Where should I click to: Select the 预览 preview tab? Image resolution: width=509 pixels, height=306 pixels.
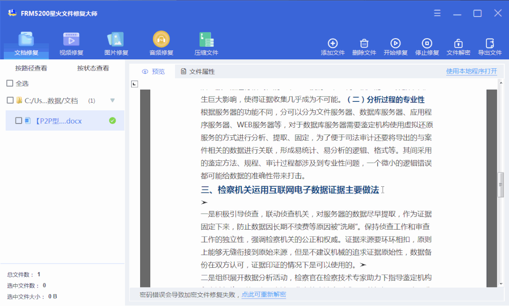click(x=153, y=71)
